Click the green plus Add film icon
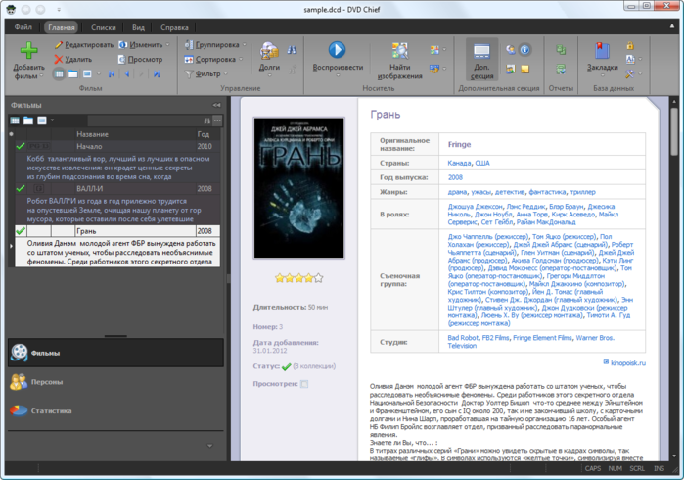 tap(28, 50)
